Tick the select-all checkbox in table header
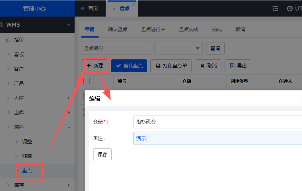Viewport: 302px width, 191px height. click(87, 81)
